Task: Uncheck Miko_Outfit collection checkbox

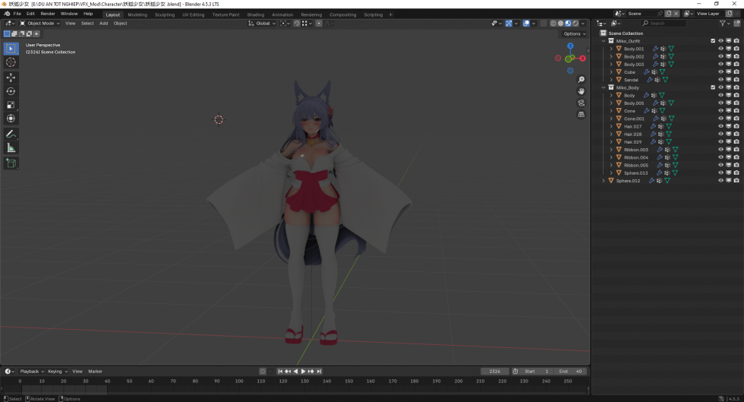Action: 713,41
